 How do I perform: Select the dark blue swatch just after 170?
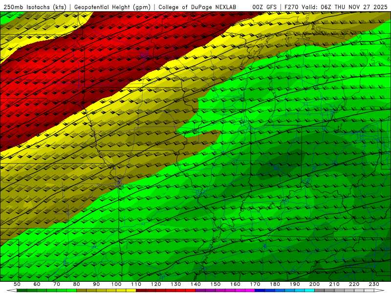[x=260, y=291]
